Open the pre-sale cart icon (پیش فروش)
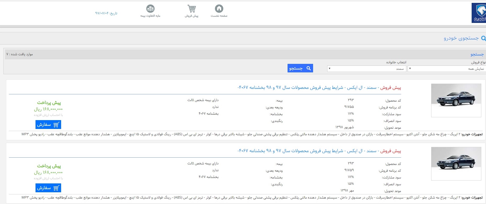This screenshot has height=204, width=486. 192,9
